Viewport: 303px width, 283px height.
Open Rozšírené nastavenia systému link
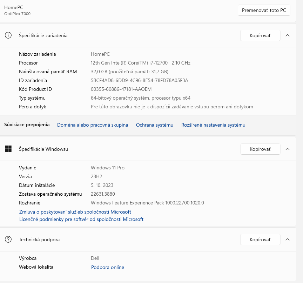(x=213, y=125)
